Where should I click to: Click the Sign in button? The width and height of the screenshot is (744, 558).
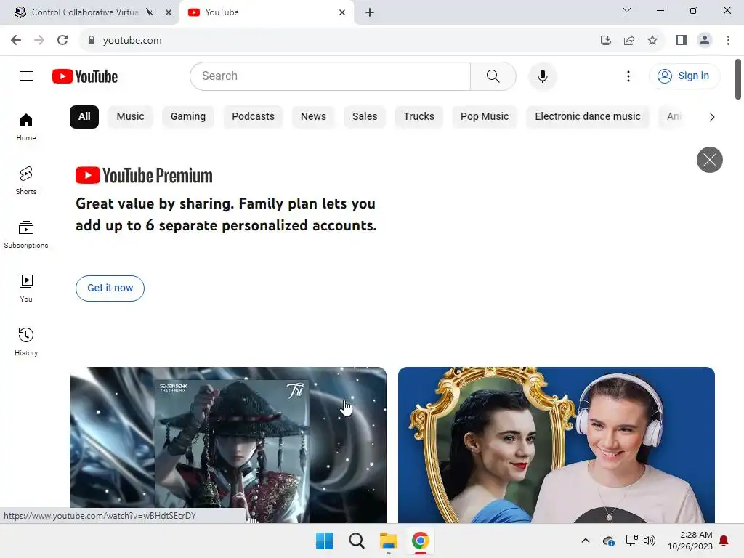tap(684, 76)
